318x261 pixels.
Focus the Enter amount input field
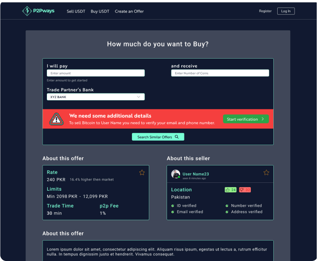[95, 73]
